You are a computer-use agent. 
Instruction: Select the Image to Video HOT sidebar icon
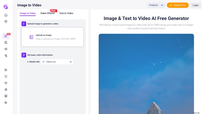[6, 36]
